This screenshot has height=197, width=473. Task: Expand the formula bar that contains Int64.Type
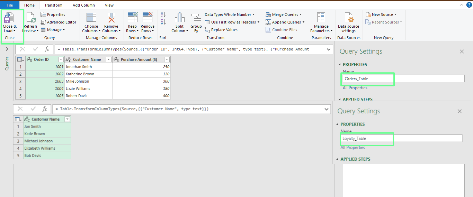click(x=329, y=49)
